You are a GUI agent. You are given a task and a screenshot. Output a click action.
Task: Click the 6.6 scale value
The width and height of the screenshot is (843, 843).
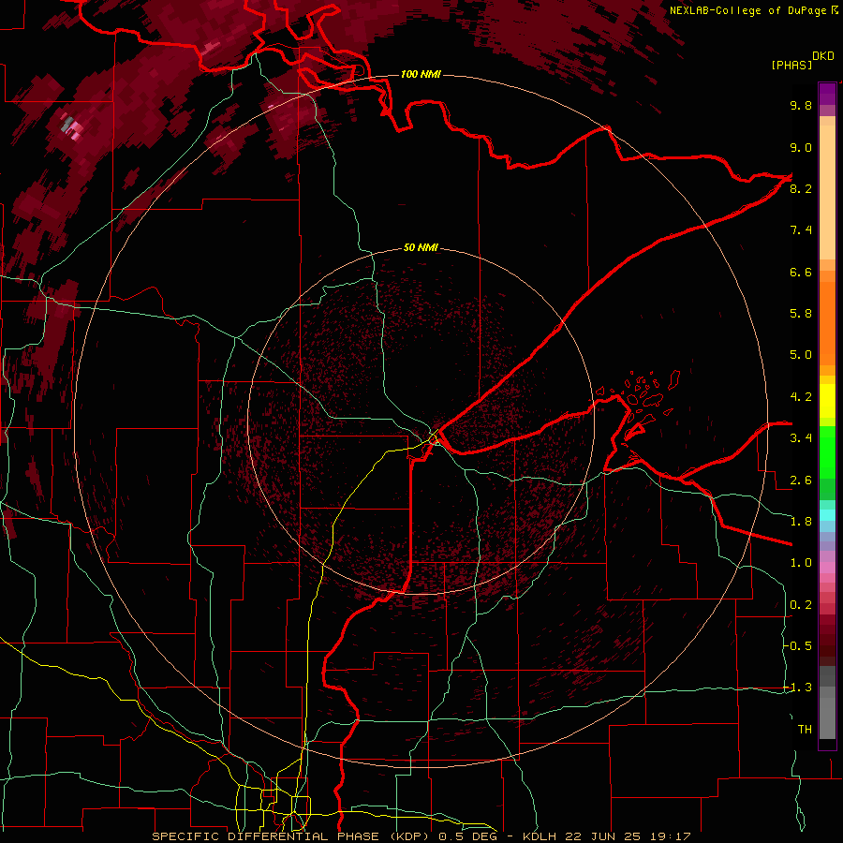801,272
